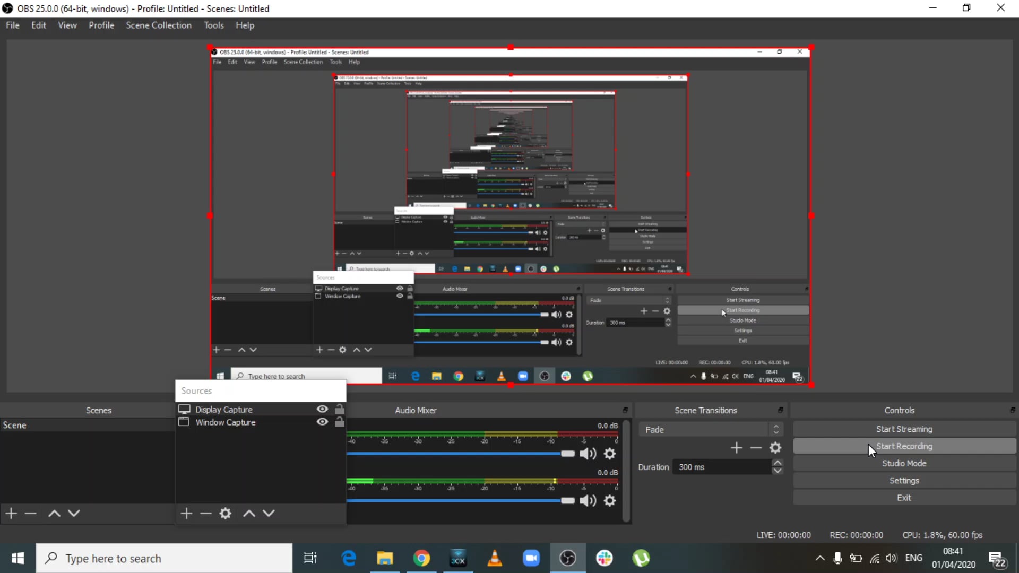
Task: Lock the Window Capture source
Action: pyautogui.click(x=340, y=422)
